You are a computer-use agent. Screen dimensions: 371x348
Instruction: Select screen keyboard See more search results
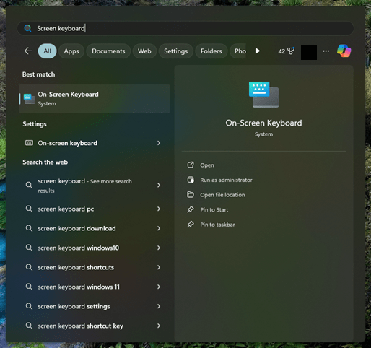coord(95,186)
